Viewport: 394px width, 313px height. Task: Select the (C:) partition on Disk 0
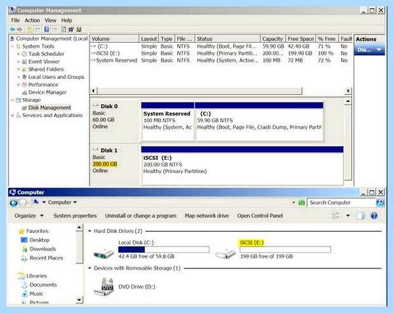pyautogui.click(x=259, y=122)
